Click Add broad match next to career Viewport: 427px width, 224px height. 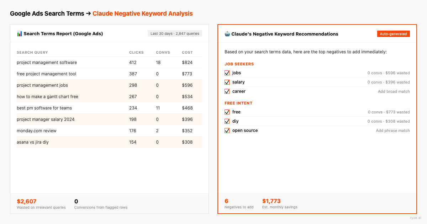point(394,91)
